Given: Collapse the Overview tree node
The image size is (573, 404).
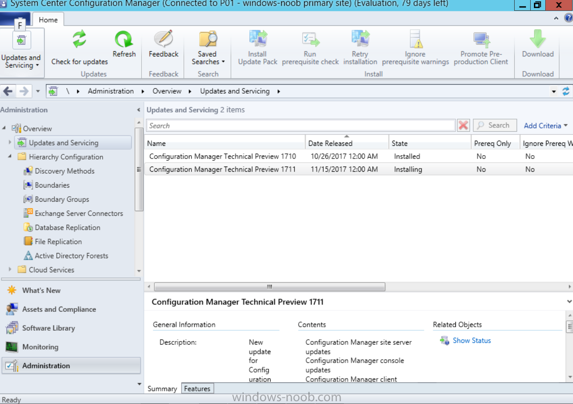Looking at the screenshot, I should click(x=4, y=128).
